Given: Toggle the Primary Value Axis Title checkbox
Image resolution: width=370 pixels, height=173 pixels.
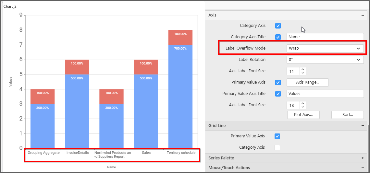Looking at the screenshot, I should coord(278,94).
